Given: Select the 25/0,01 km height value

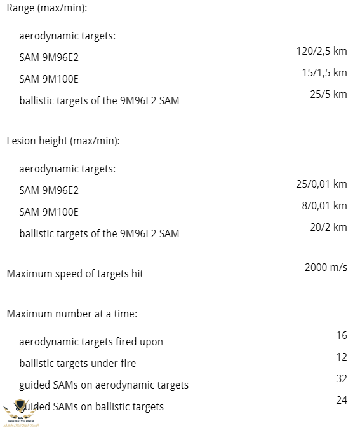Looking at the screenshot, I should 321,184.
